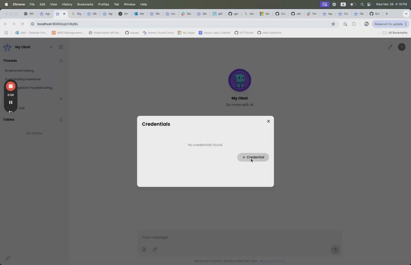Expand the My Obot dropdown chevron
The width and height of the screenshot is (411, 265).
pyautogui.click(x=51, y=47)
